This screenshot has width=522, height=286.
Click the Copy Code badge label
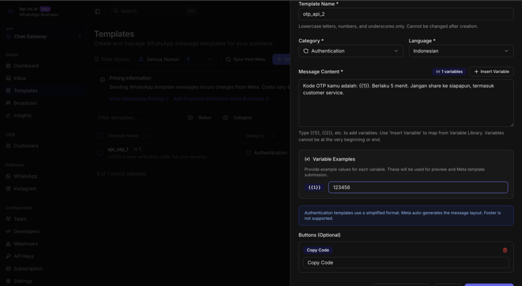click(x=318, y=250)
